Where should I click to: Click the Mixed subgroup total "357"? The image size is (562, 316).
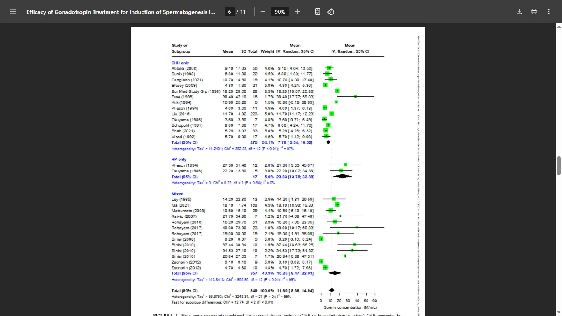[x=254, y=273]
